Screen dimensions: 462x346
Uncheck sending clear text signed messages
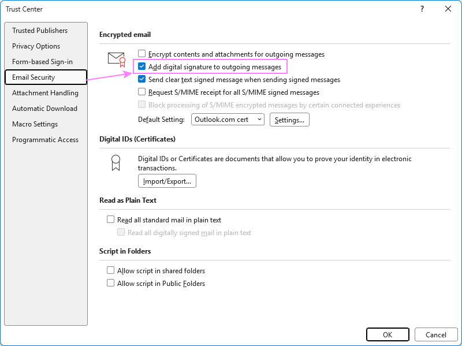click(x=140, y=79)
